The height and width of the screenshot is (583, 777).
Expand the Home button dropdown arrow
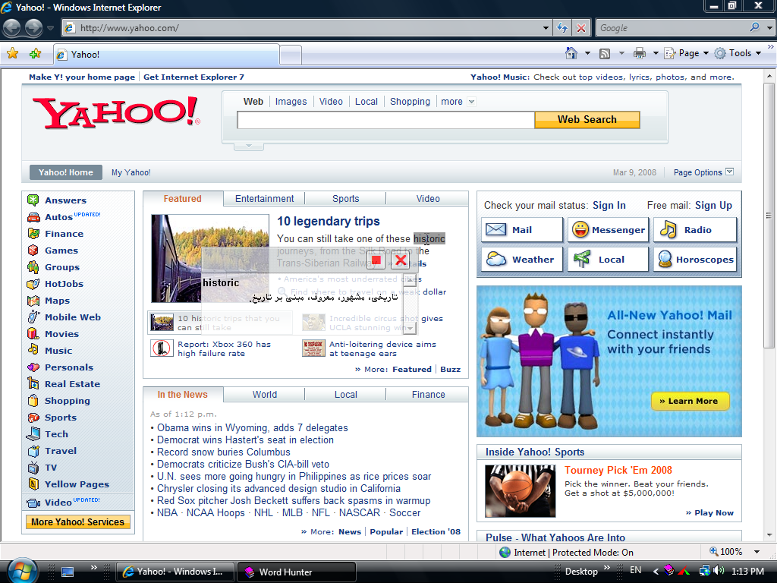pyautogui.click(x=587, y=53)
